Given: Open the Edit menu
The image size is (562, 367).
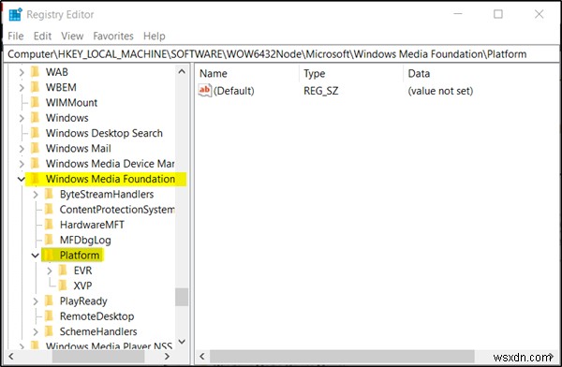Looking at the screenshot, I should [43, 36].
